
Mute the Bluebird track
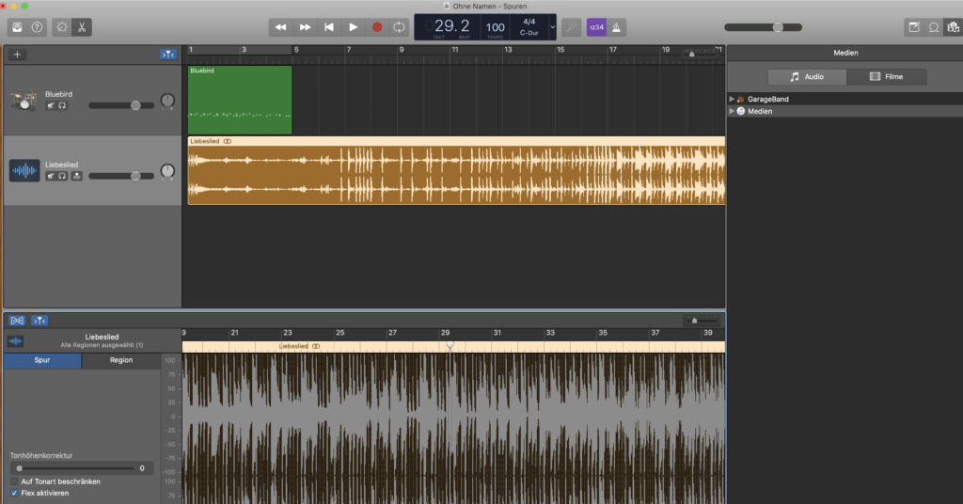(51, 105)
